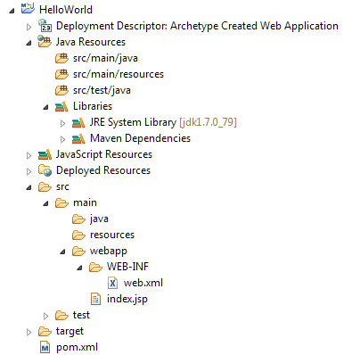Select the 'pom.xml' file name

(77, 348)
